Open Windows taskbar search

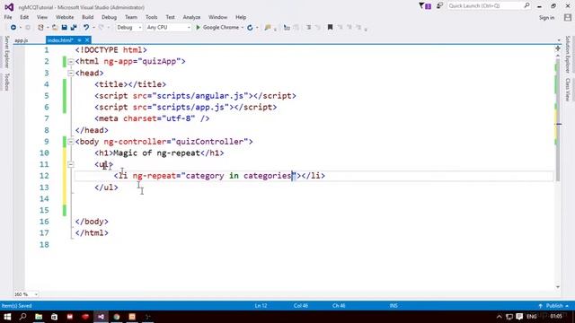[x=22, y=317]
